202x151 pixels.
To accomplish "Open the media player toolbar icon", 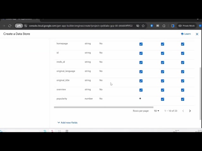I will pos(158,26).
